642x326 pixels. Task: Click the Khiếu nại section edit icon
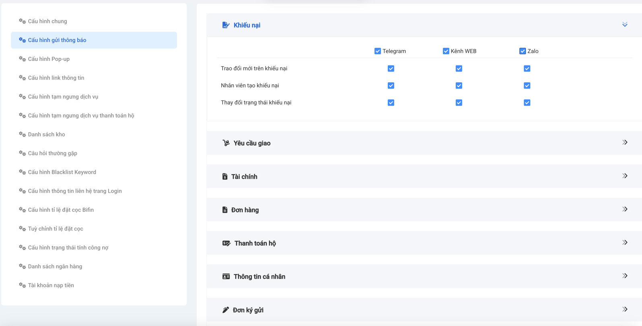click(226, 25)
